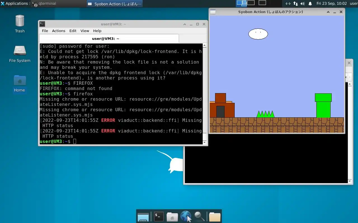Open the network connection status icon
The height and width of the screenshot is (223, 358).
click(288, 4)
